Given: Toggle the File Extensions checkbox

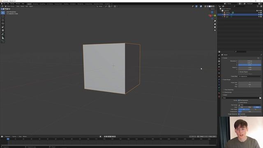Looking at the screenshot, I should tap(239, 100).
